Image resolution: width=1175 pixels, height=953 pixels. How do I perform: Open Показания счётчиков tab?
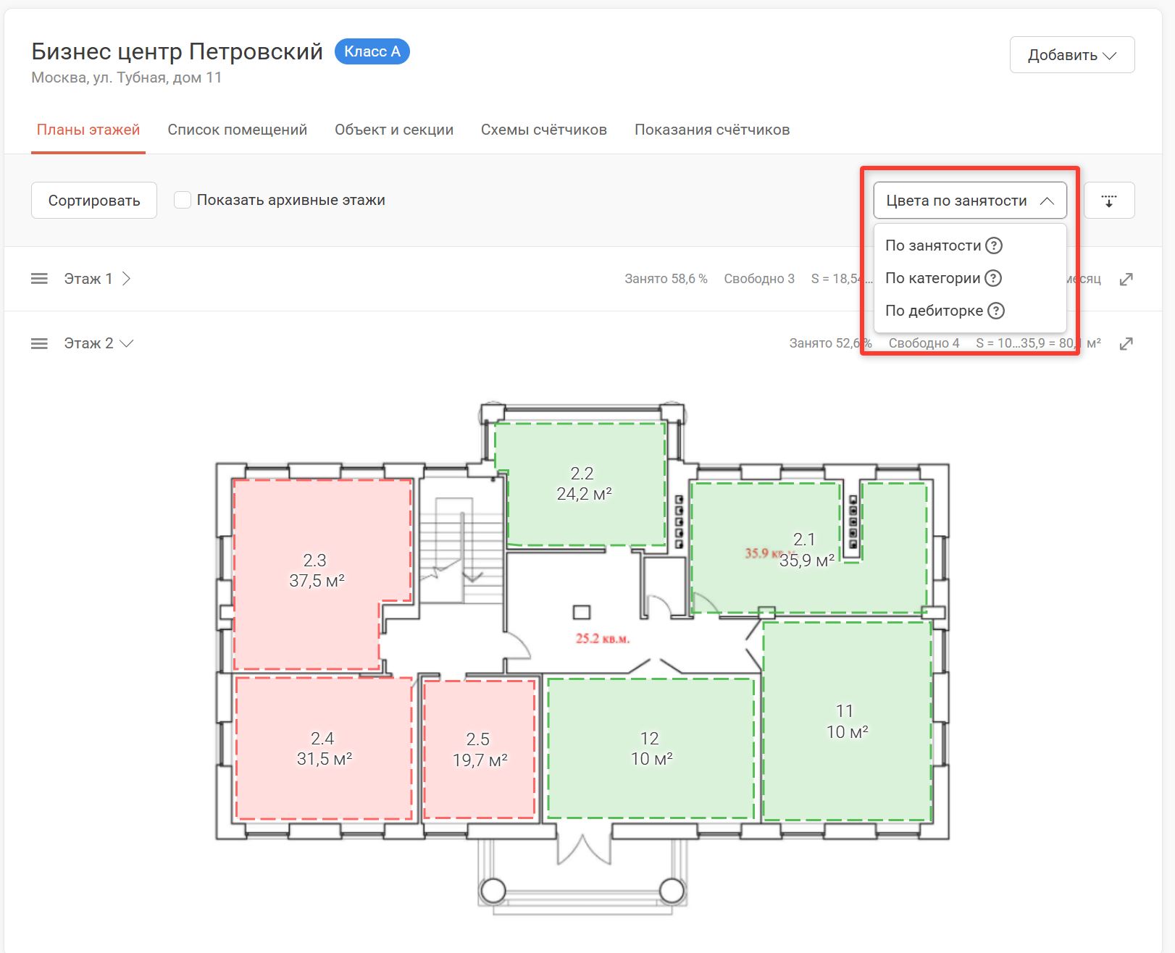[x=712, y=130]
